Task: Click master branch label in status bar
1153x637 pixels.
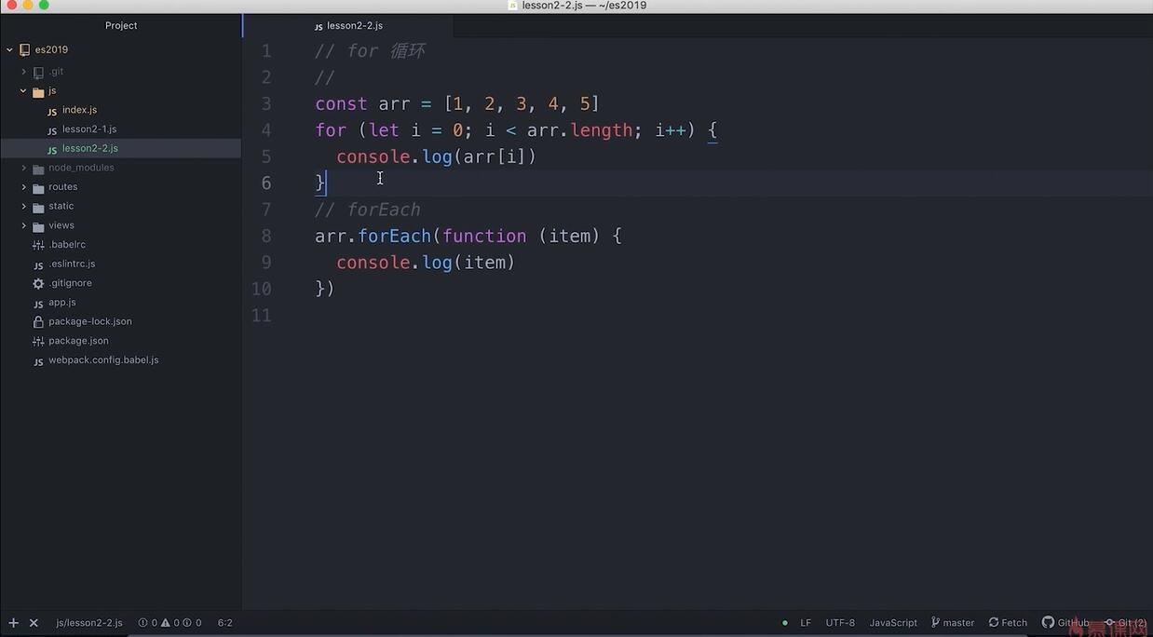Action: click(958, 623)
